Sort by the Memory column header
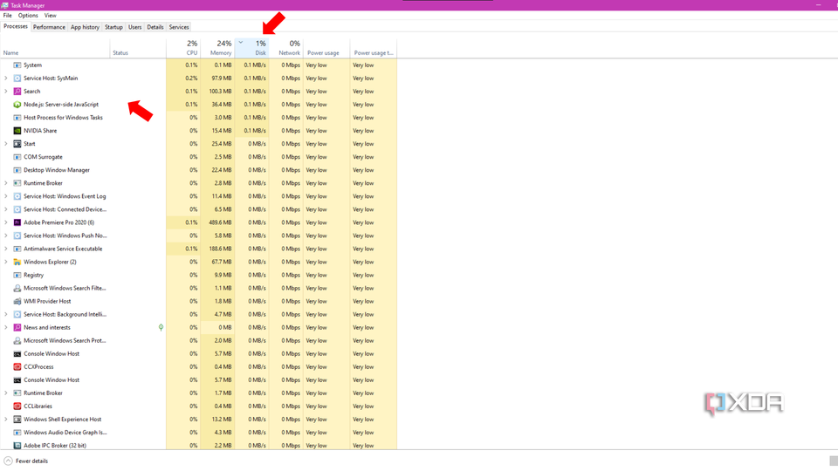 click(217, 47)
